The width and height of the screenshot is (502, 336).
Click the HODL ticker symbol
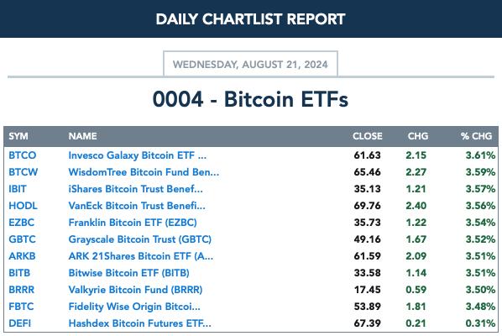[23, 206]
